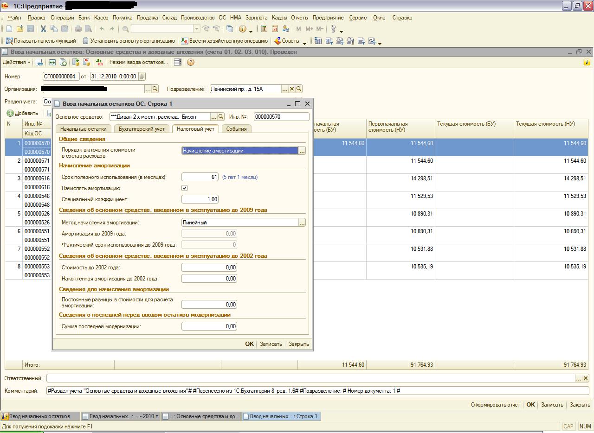The height and width of the screenshot is (433, 594).
Task: Click the Номер field containing СГ000000004
Action: tap(61, 76)
